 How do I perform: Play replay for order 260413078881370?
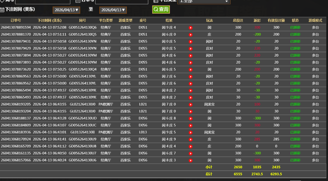coord(190,35)
